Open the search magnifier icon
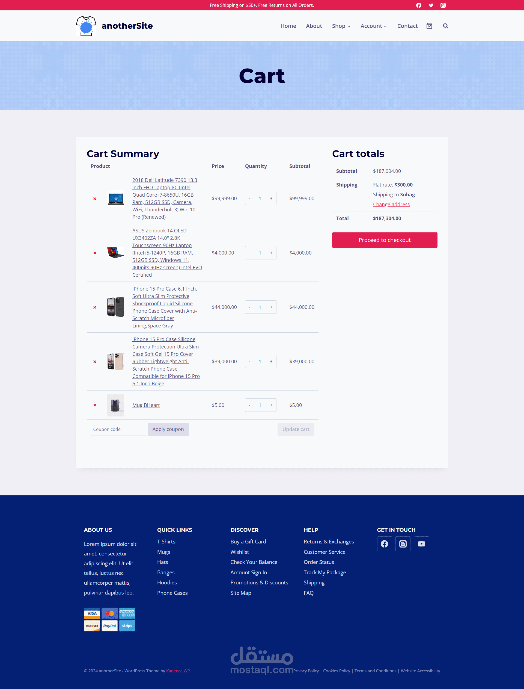The image size is (524, 689). [445, 26]
